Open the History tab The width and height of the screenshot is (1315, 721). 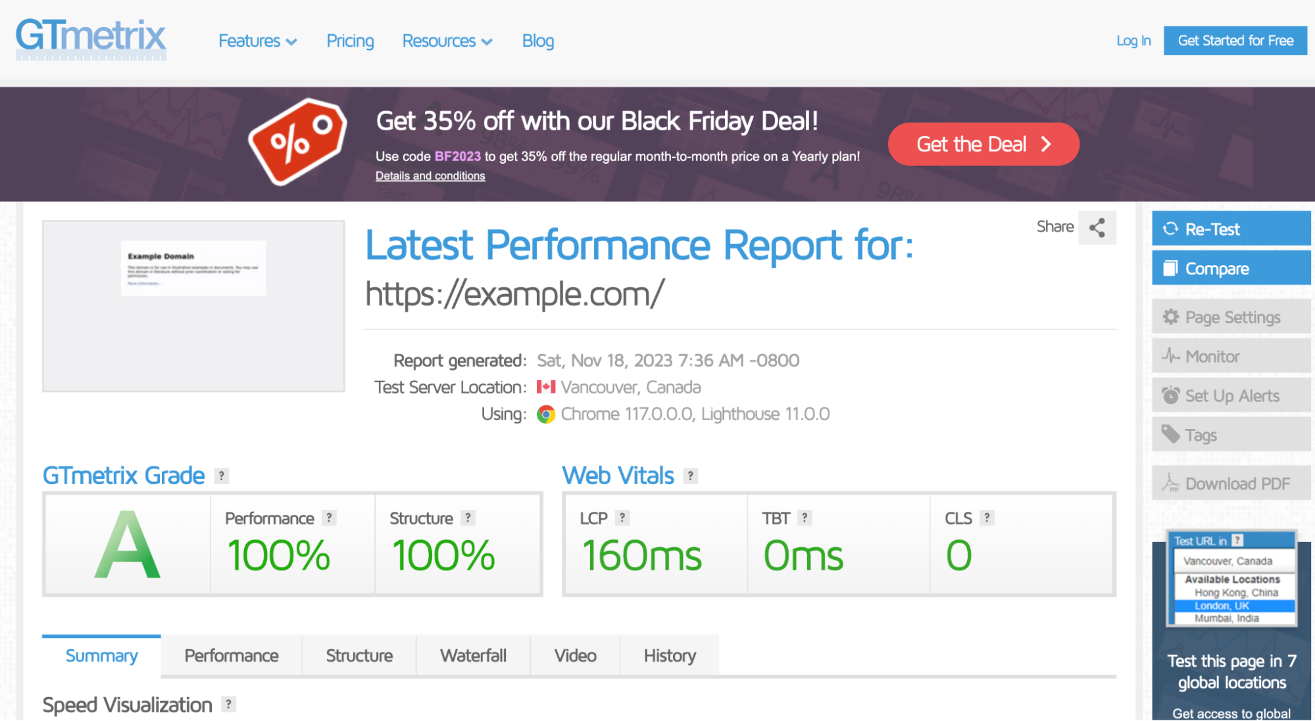[669, 655]
